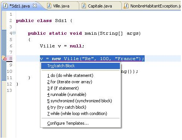Click the Java file icon on the Ville.java tab
This screenshot has width=182, height=140.
pos(49,6)
